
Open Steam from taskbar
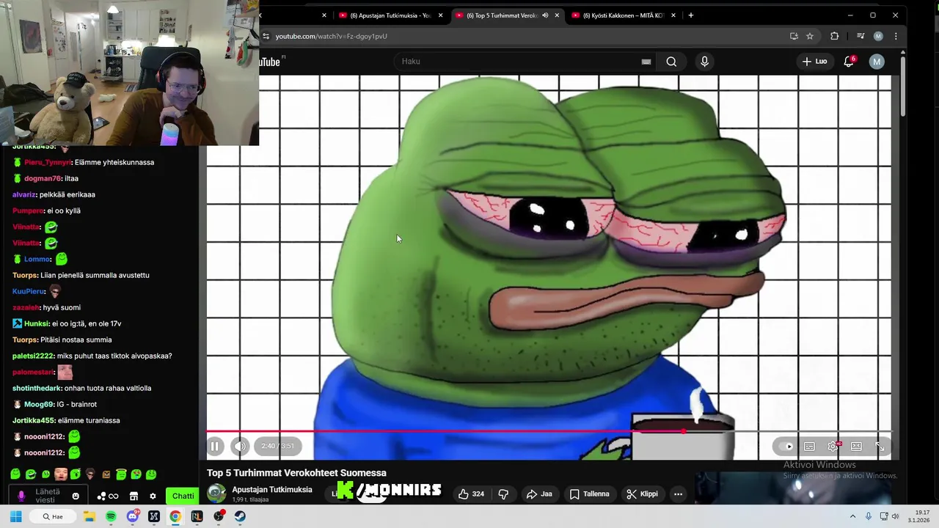[x=240, y=516]
